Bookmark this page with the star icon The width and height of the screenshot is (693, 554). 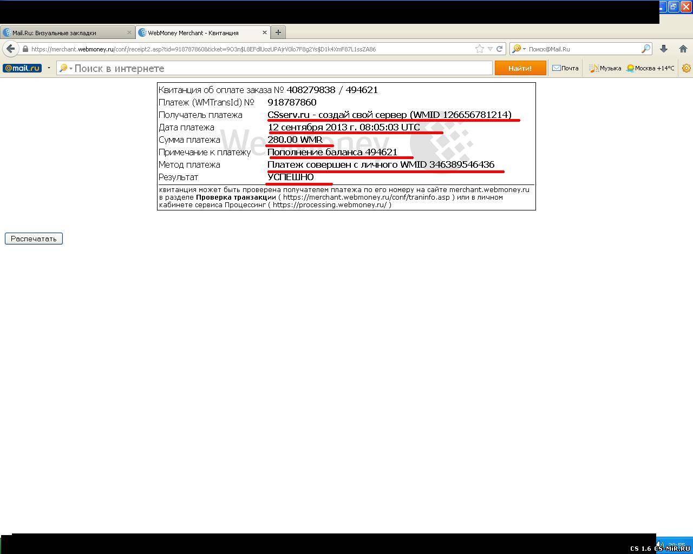(480, 49)
